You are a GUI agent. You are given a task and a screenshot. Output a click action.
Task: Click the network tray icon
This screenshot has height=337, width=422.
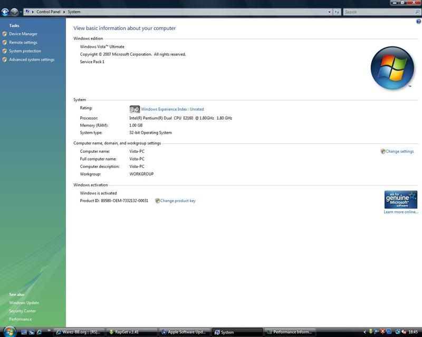(x=398, y=332)
